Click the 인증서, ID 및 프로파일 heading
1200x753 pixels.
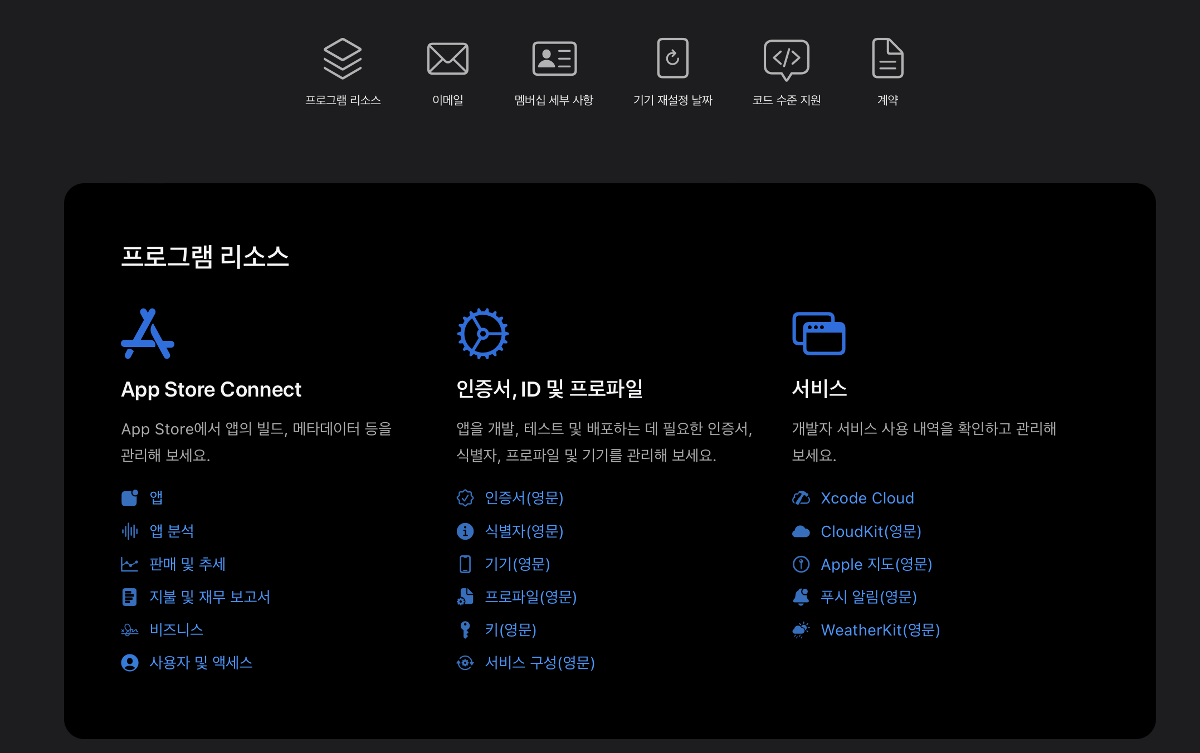click(549, 389)
